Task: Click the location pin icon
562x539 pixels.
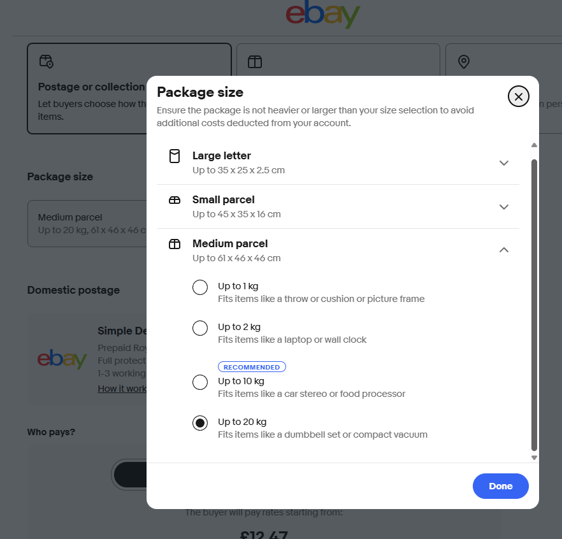Action: pyautogui.click(x=464, y=61)
